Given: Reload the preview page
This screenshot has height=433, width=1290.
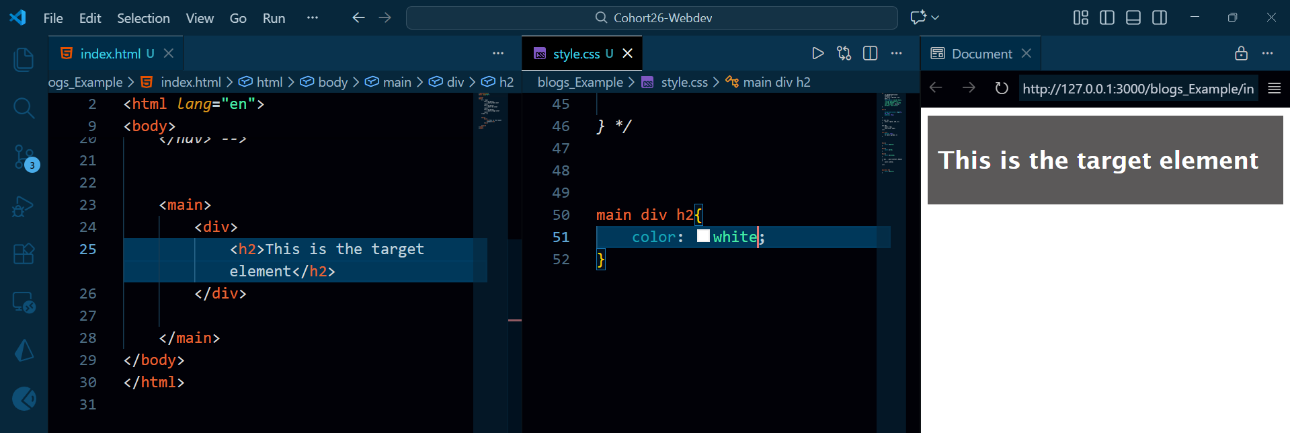Looking at the screenshot, I should (1001, 89).
